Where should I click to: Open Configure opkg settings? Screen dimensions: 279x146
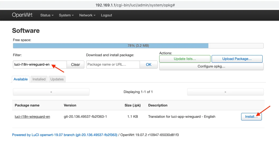click(x=211, y=66)
